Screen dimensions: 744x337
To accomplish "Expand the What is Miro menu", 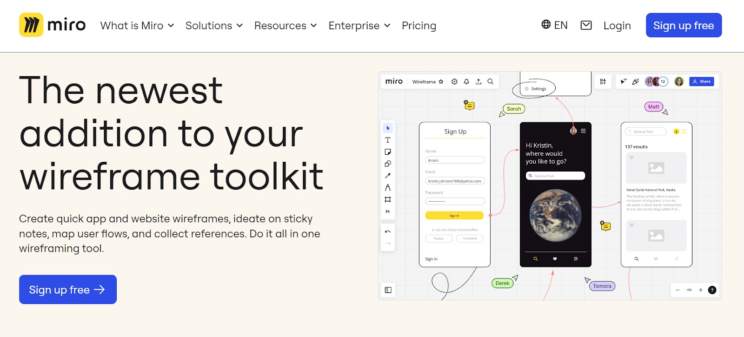I will pyautogui.click(x=137, y=26).
